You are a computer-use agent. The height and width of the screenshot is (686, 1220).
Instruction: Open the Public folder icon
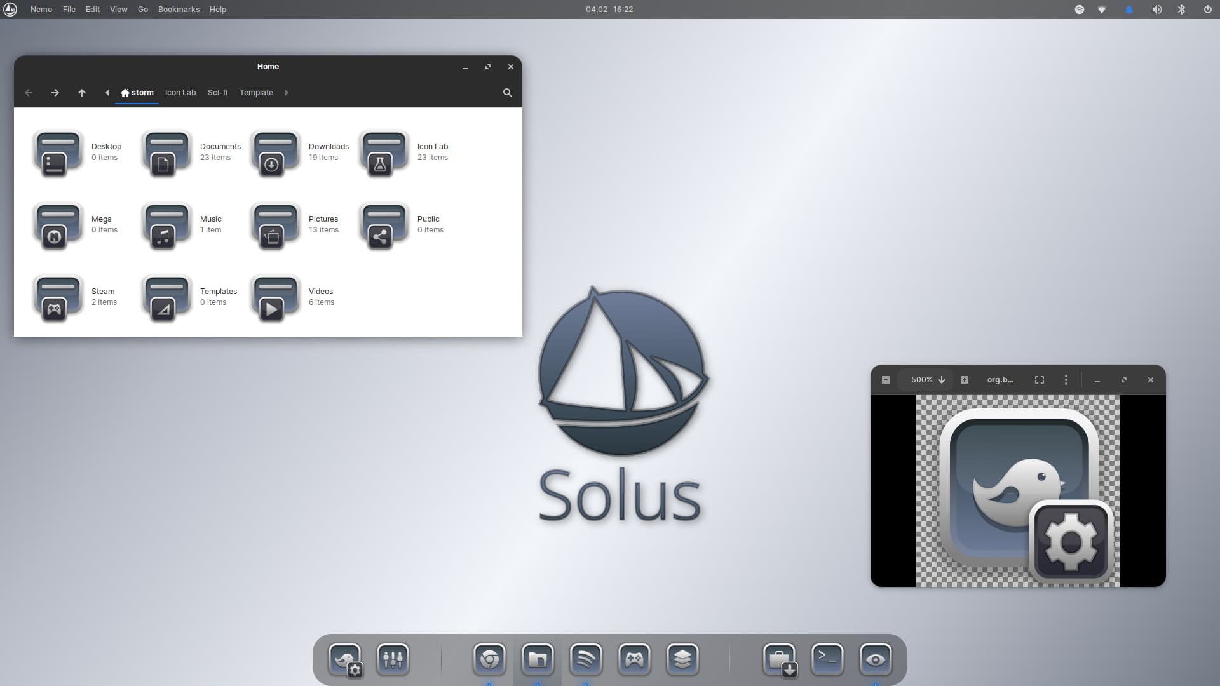(383, 225)
